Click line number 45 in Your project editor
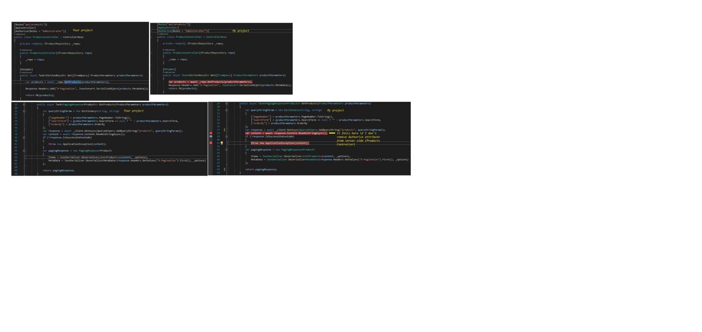Viewport: 702px width, 332px height. coord(16,157)
